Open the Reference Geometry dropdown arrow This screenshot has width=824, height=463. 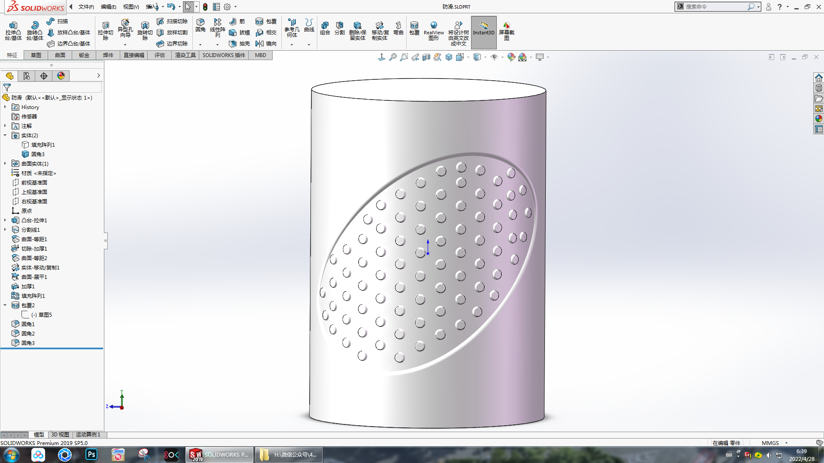click(292, 45)
